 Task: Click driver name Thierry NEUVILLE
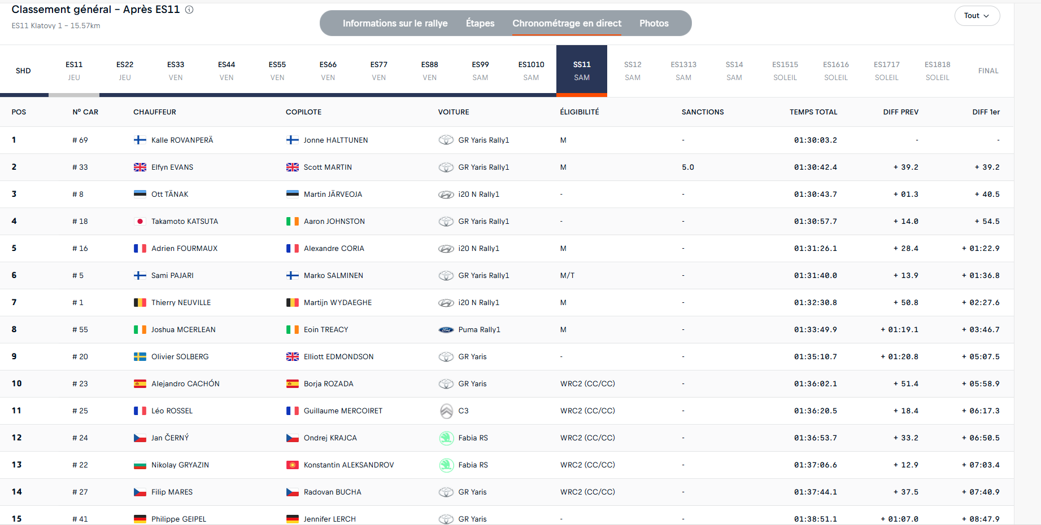click(x=181, y=302)
